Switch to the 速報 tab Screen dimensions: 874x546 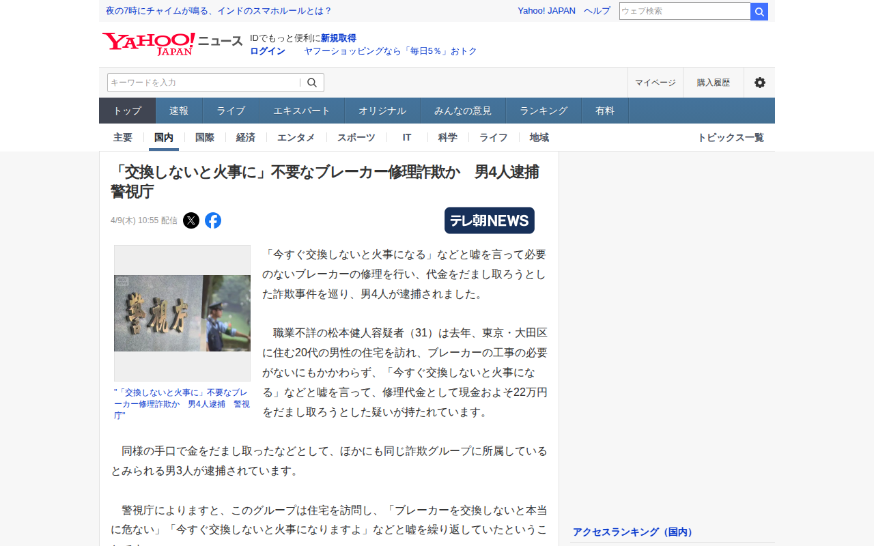[x=179, y=111]
